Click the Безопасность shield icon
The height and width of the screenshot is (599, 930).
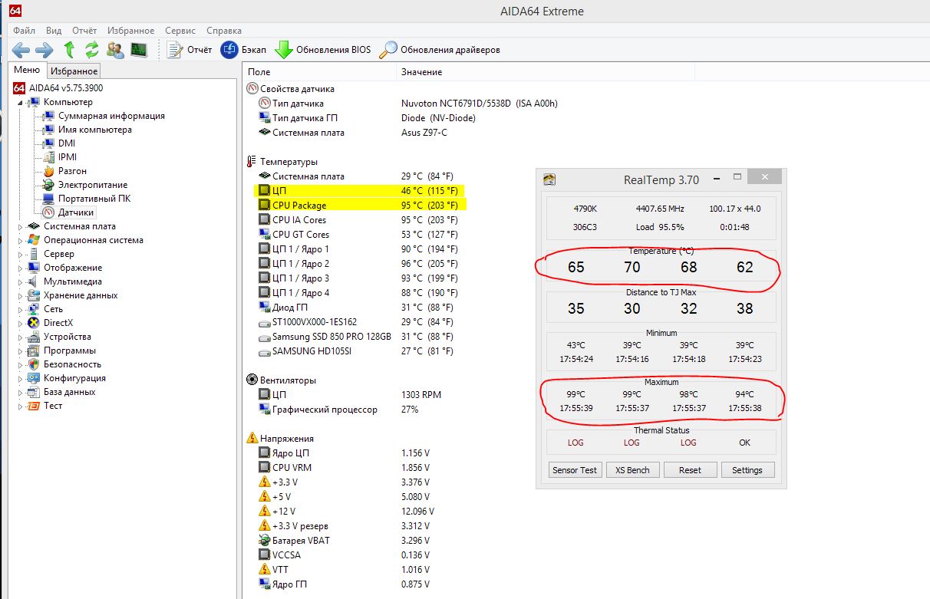coord(33,364)
